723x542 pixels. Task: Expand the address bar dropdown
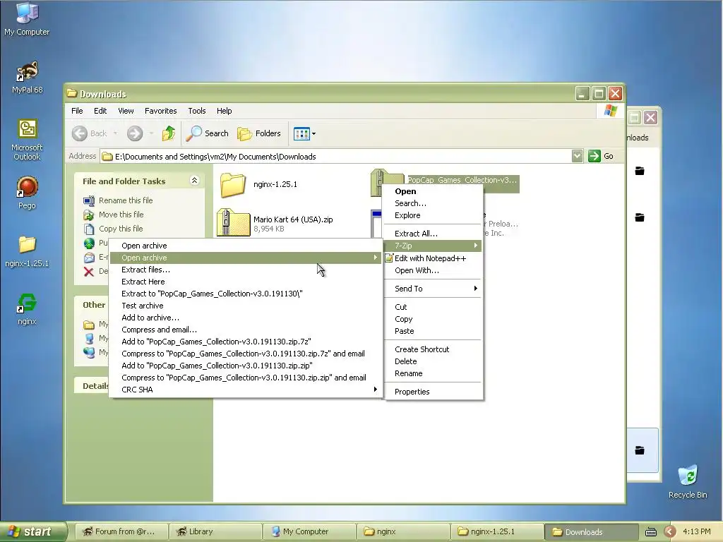tap(577, 156)
